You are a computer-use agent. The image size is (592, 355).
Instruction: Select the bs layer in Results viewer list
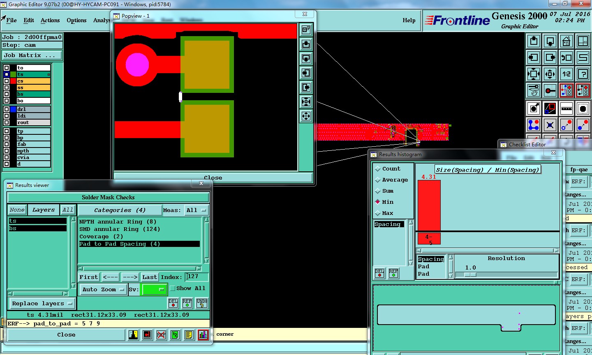[x=37, y=228]
